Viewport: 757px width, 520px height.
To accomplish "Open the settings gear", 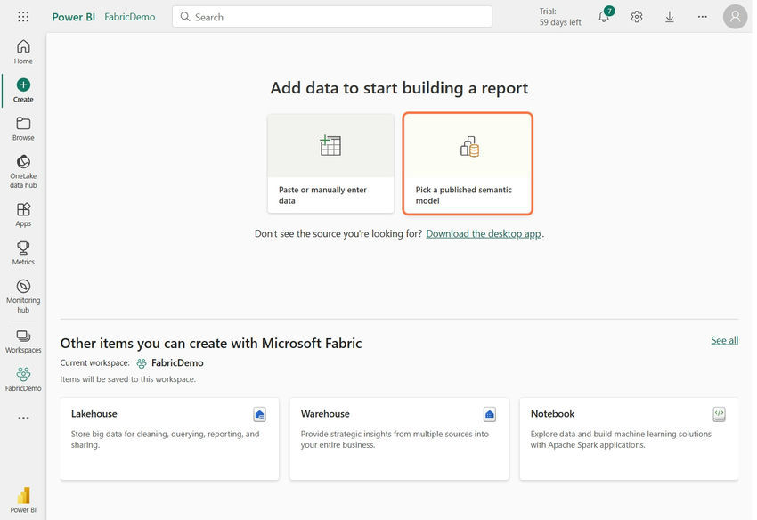I will (x=637, y=17).
